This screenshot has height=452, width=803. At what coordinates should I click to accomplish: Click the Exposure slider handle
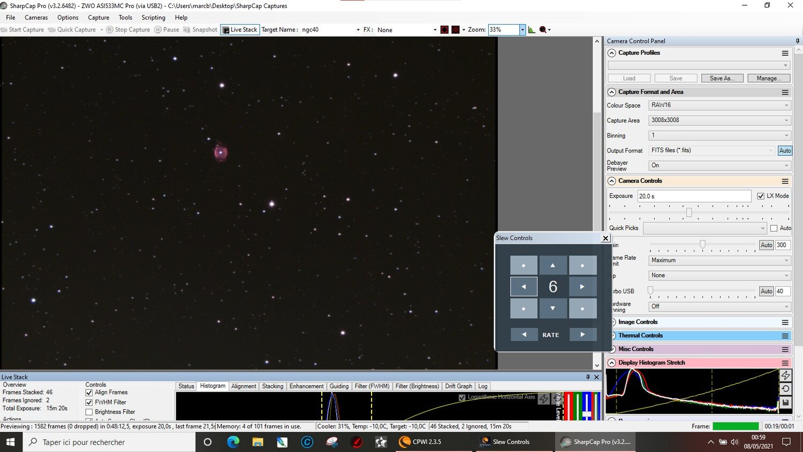coord(689,213)
